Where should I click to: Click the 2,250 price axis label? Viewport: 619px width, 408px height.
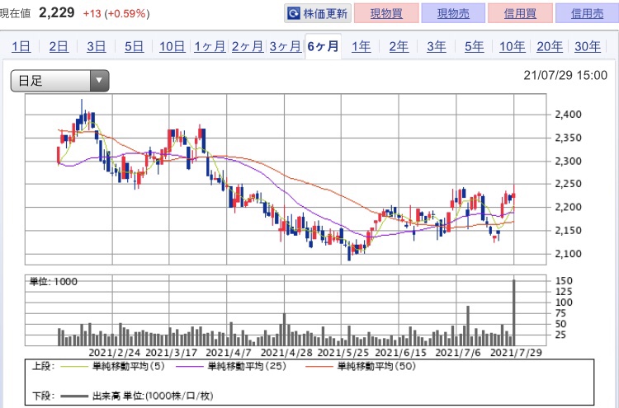[568, 184]
